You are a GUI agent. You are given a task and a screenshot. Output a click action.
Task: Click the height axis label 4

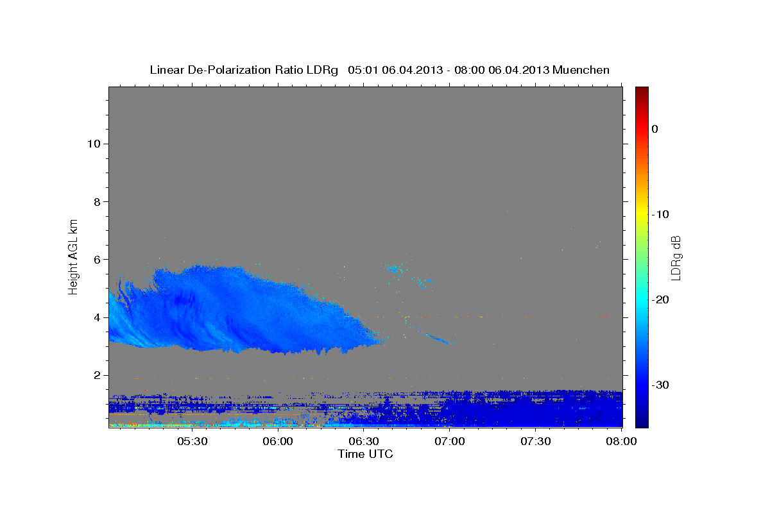(x=97, y=317)
